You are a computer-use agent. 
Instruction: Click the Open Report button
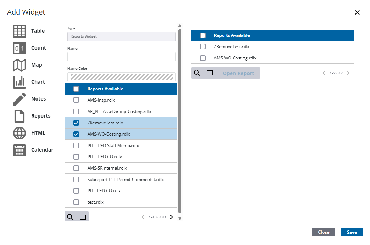(x=238, y=73)
